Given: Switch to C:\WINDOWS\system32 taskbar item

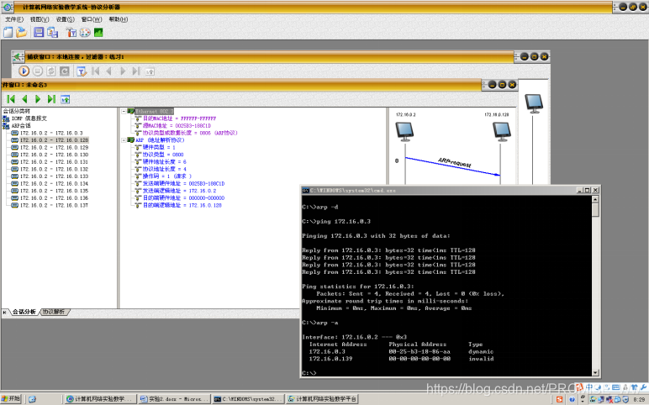Looking at the screenshot, I should click(x=248, y=399).
